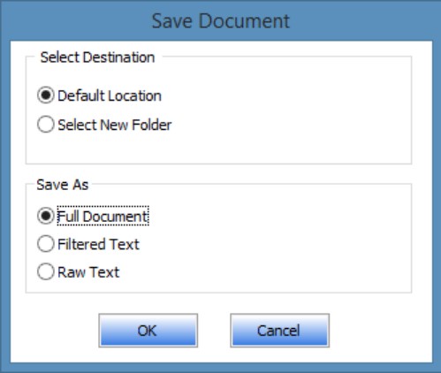The width and height of the screenshot is (441, 373).
Task: Click the Save Document title bar
Action: coord(220,20)
